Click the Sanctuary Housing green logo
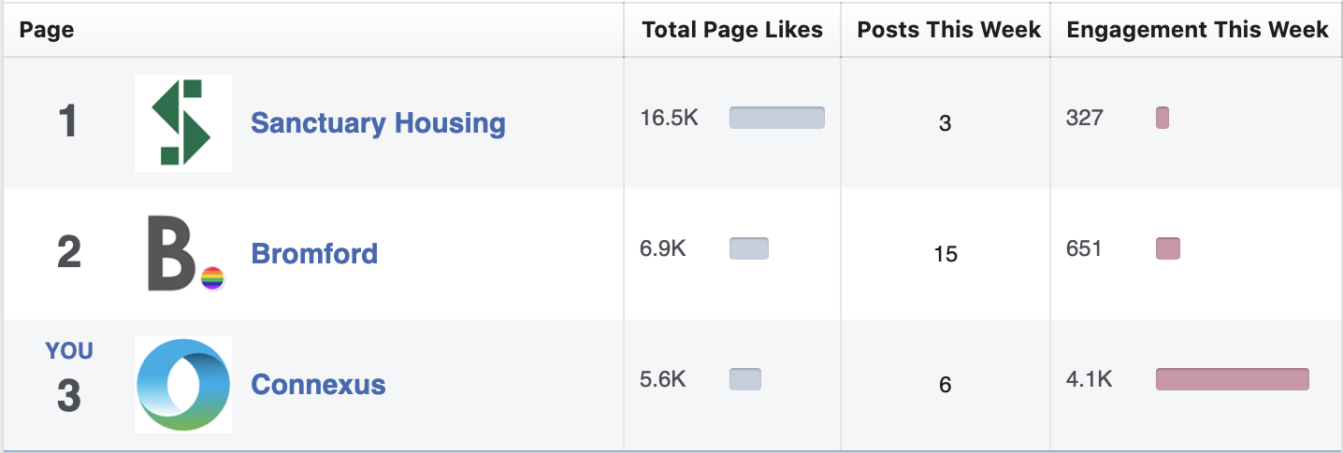The width and height of the screenshot is (1343, 453). [x=183, y=123]
